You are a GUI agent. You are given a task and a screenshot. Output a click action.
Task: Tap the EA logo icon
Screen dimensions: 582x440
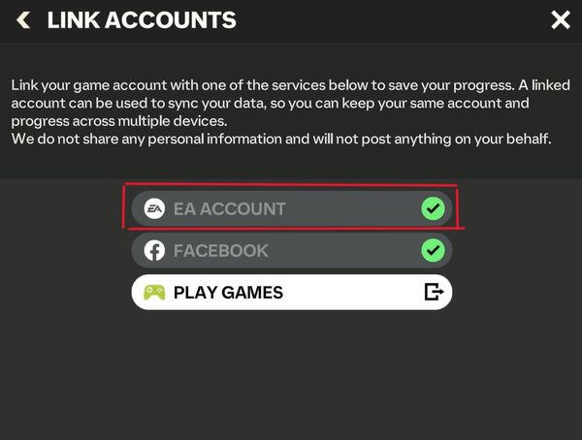coord(154,209)
